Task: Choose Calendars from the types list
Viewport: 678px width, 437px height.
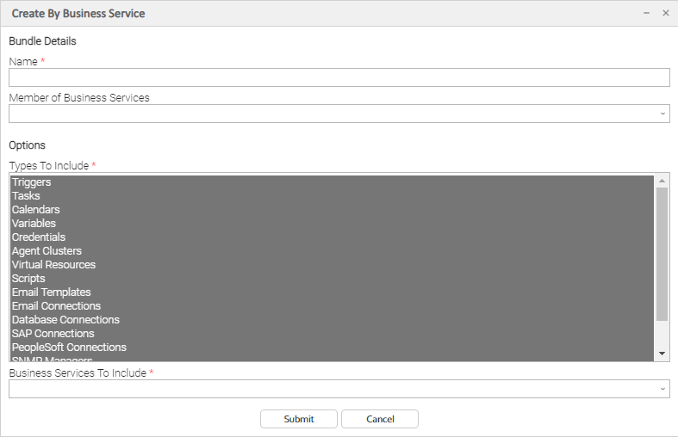Action: click(35, 210)
